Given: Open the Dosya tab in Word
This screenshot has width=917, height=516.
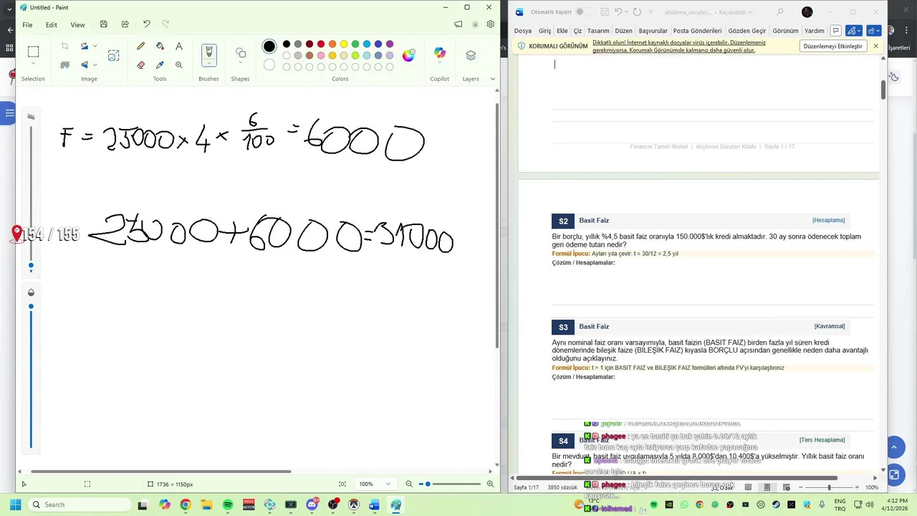Looking at the screenshot, I should pos(523,31).
